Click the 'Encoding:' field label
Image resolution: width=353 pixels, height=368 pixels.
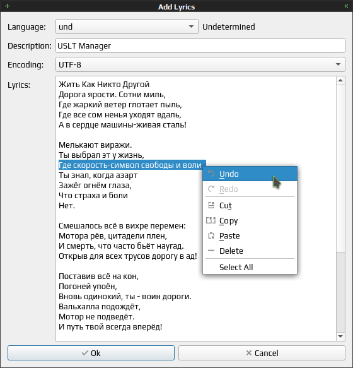point(26,64)
